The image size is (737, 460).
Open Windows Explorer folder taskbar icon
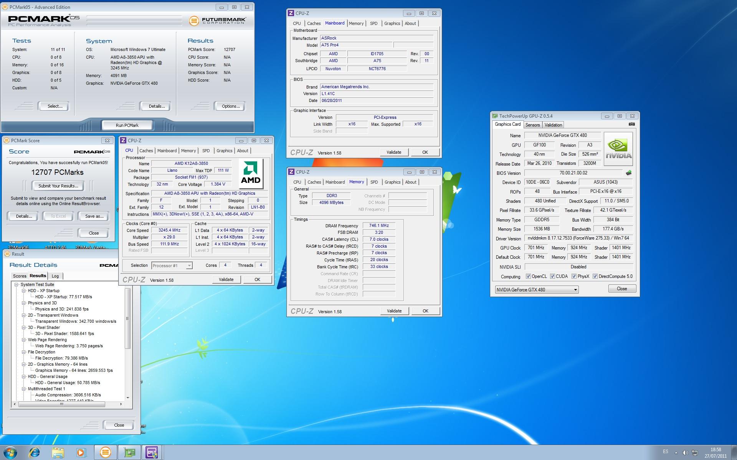pyautogui.click(x=58, y=453)
